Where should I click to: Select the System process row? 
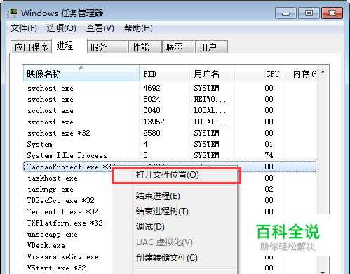(170, 144)
